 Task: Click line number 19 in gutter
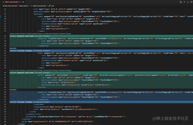pyautogui.click(x=5, y=17)
